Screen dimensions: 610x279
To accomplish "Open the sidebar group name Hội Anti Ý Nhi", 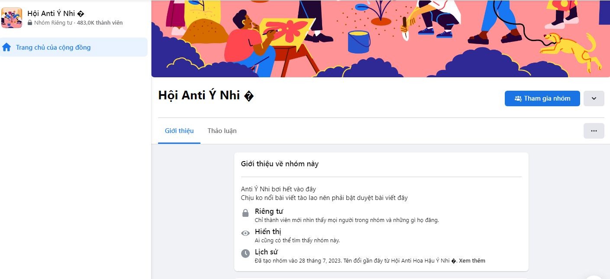I will click(x=55, y=13).
